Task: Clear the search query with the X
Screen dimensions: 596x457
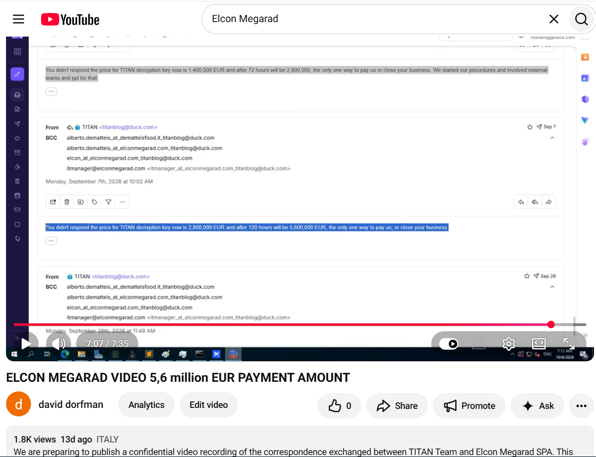Action: (x=554, y=19)
